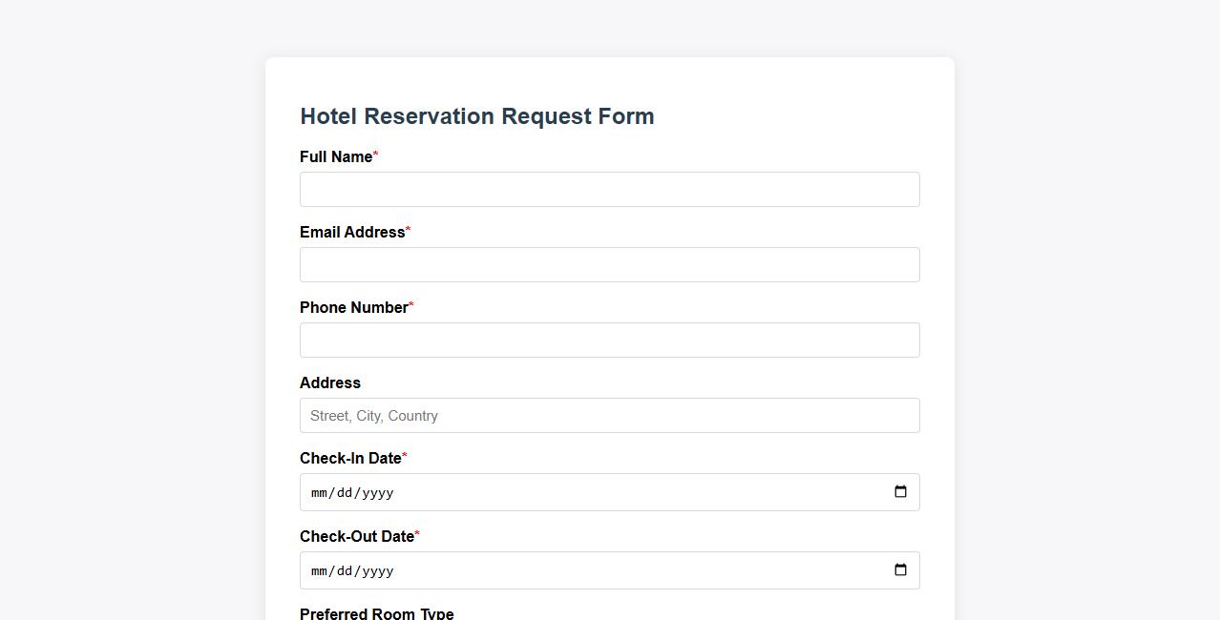Focus the Email Address input field
This screenshot has width=1220, height=620.
pos(609,264)
